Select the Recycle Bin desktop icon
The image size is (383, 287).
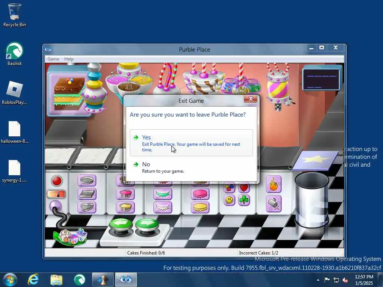(x=15, y=15)
